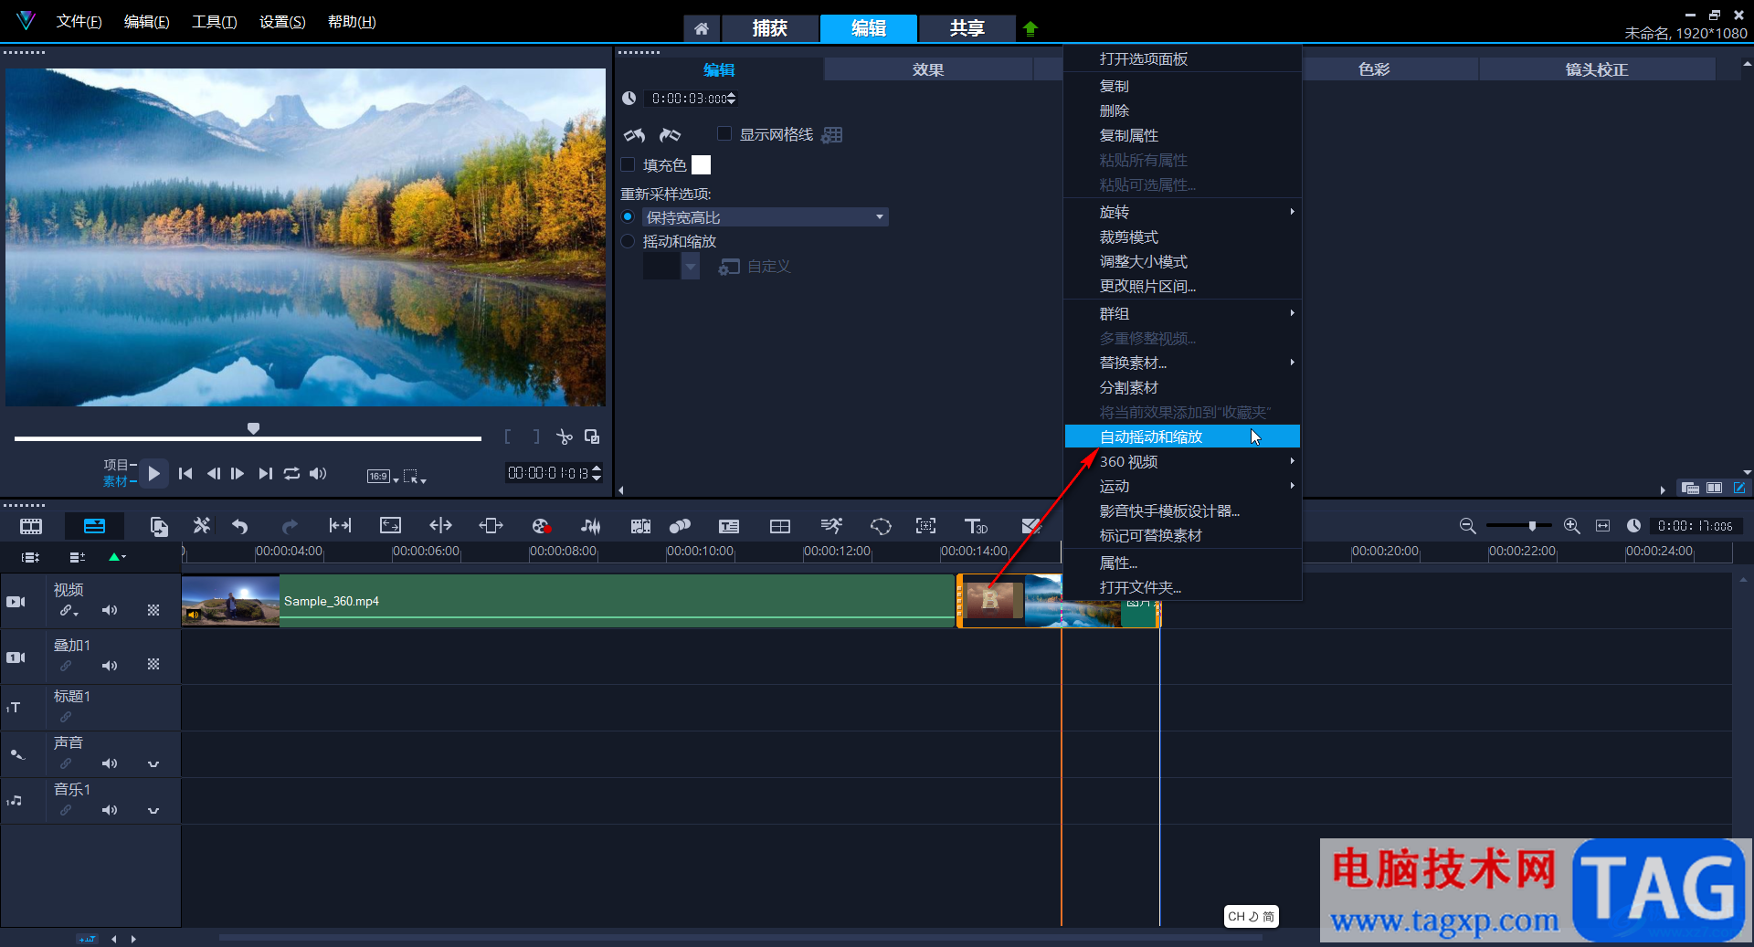The image size is (1754, 947).
Task: Switch to timeline view
Action: click(94, 526)
